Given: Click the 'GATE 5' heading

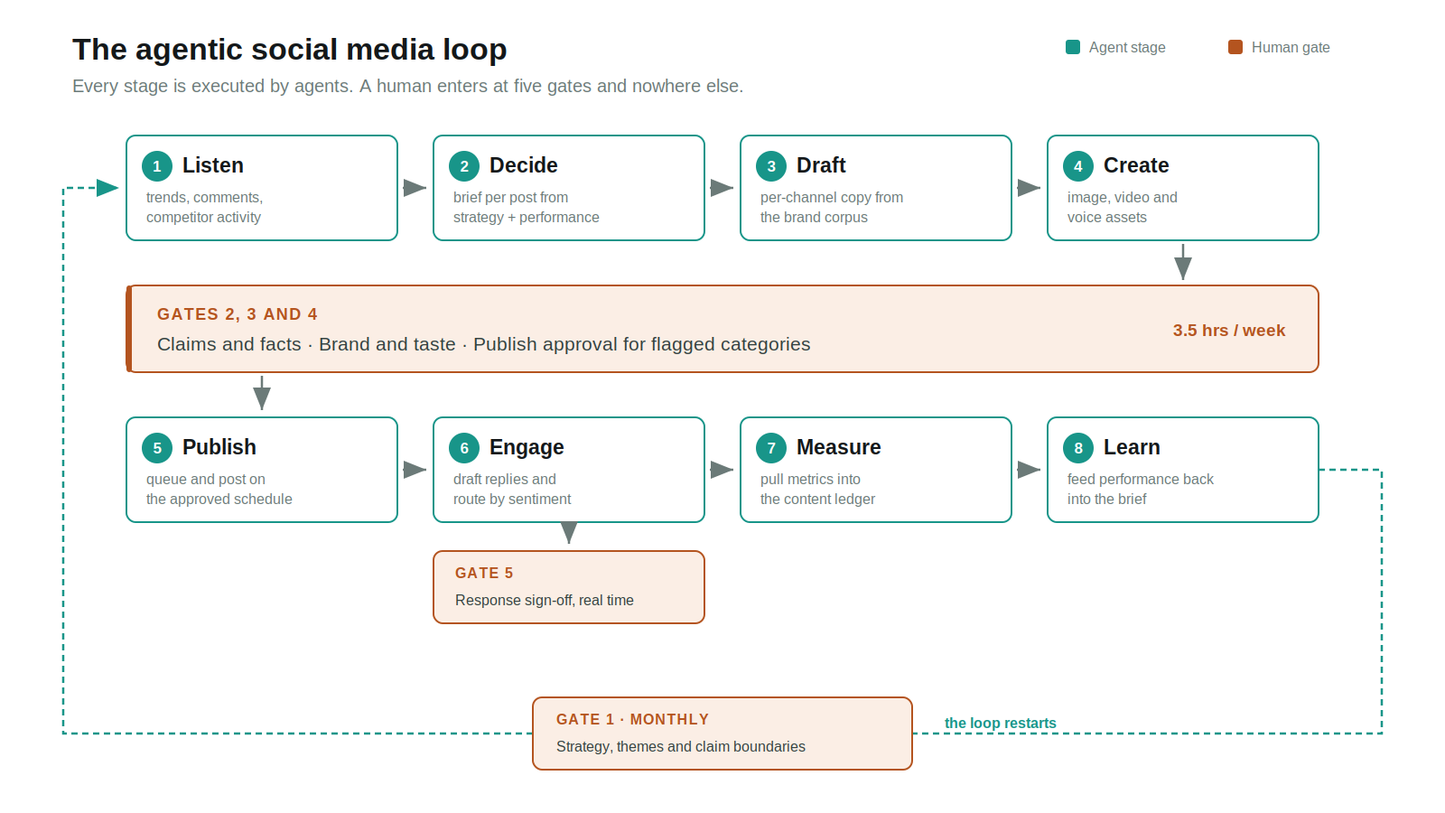Looking at the screenshot, I should [x=484, y=573].
